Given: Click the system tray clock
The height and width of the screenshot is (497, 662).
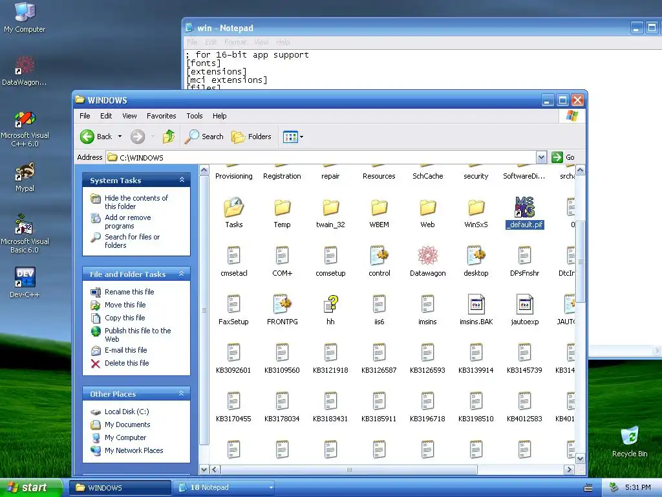Looking at the screenshot, I should (637, 488).
